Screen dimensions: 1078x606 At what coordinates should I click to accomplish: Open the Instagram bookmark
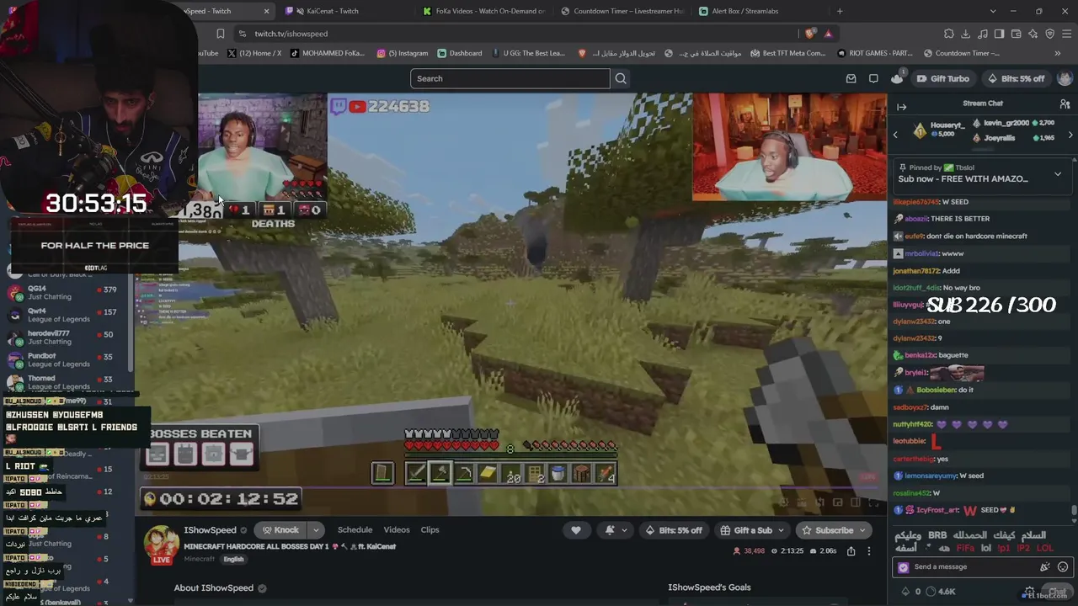point(403,53)
